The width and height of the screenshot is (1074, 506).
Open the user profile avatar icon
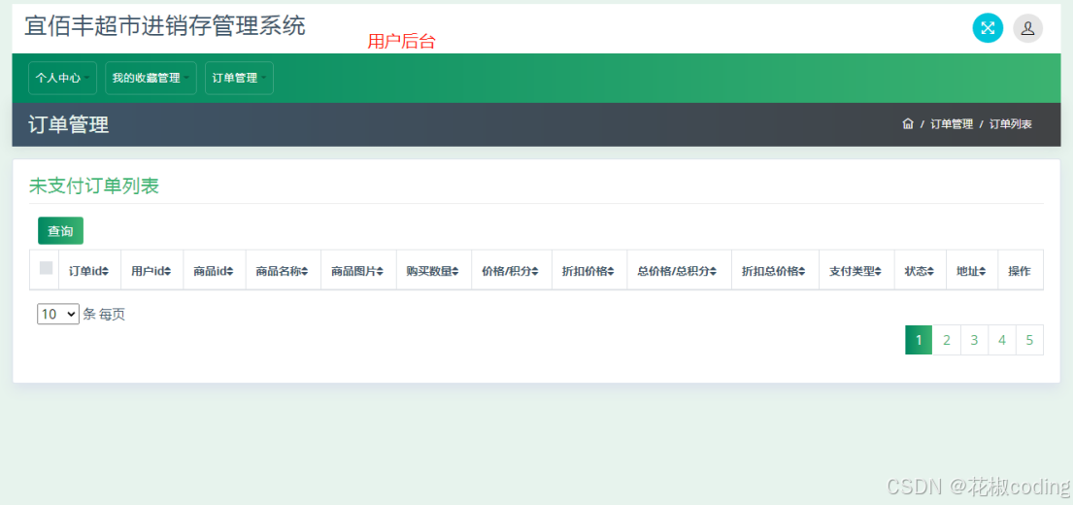1027,28
